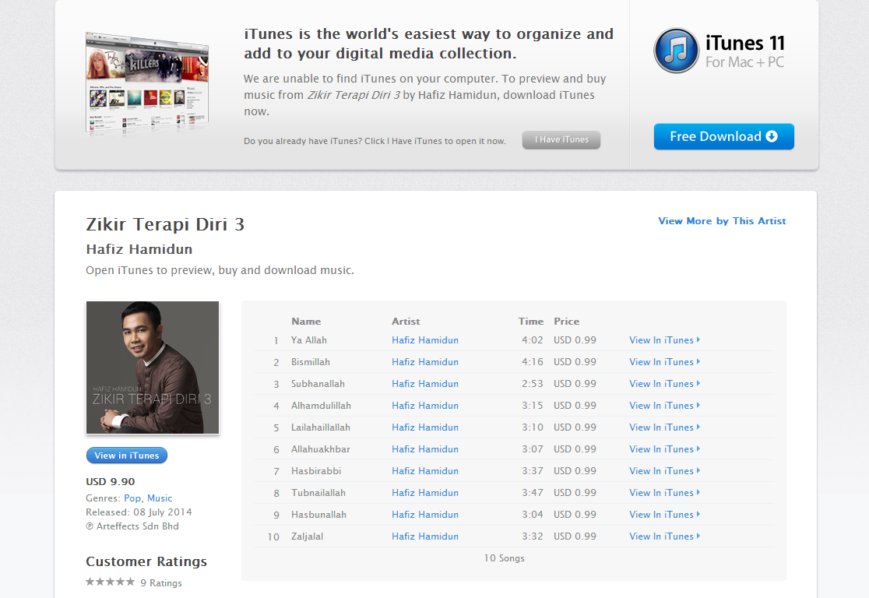Click the iTunes 11 music note logo

click(x=676, y=51)
